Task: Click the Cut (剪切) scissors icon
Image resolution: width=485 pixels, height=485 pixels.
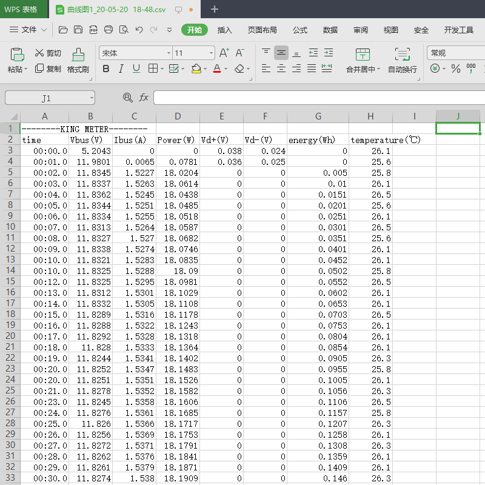Action: pyautogui.click(x=40, y=53)
